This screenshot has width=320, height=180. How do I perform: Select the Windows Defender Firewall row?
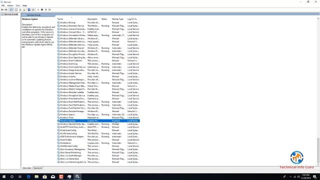98,48
